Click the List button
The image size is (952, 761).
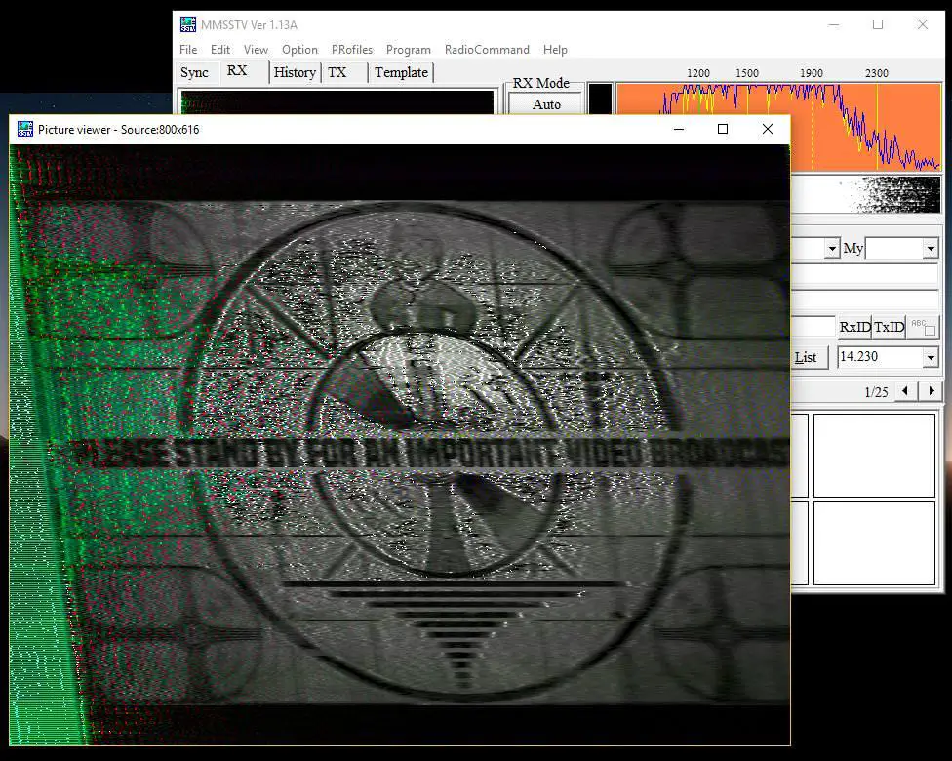[807, 357]
